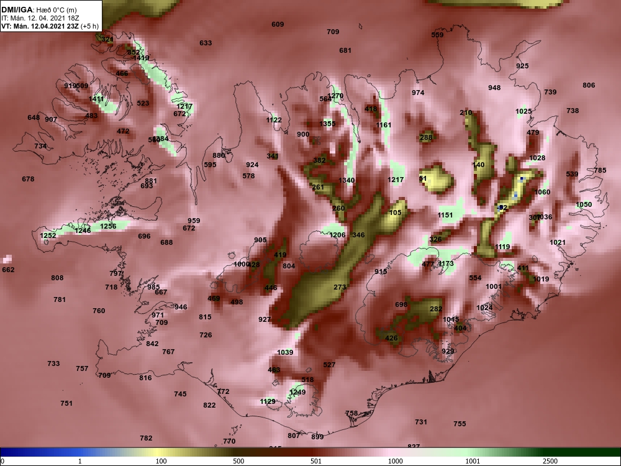This screenshot has height=466, width=621.
Task: Select map value '927'
Action: [264, 319]
